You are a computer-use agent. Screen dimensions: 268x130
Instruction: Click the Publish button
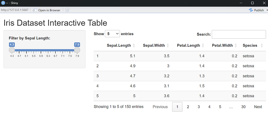point(256,10)
